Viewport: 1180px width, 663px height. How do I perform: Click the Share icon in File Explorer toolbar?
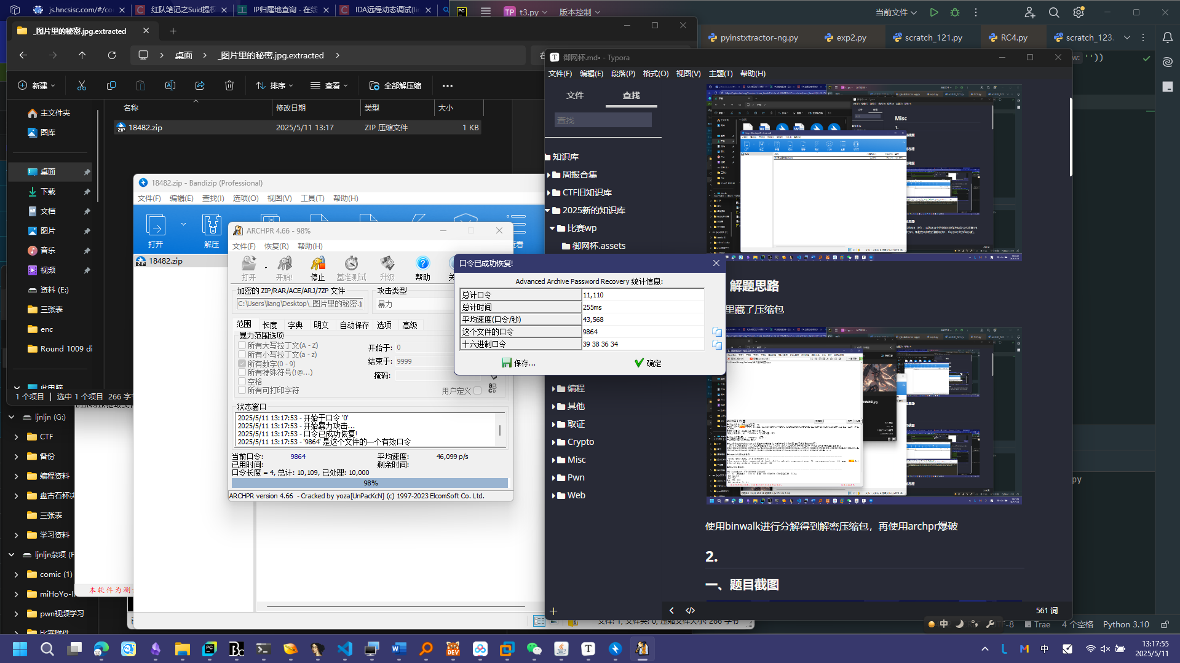click(200, 85)
